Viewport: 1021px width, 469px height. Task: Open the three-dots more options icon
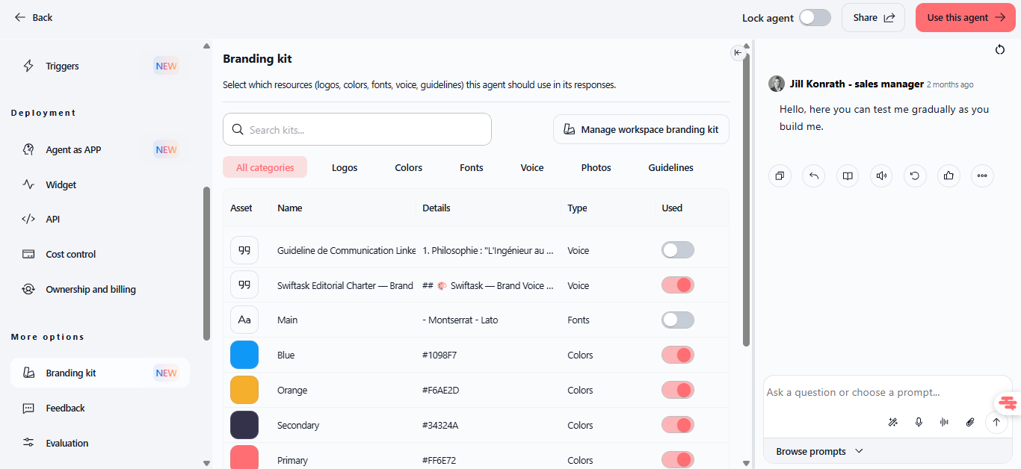[982, 176]
